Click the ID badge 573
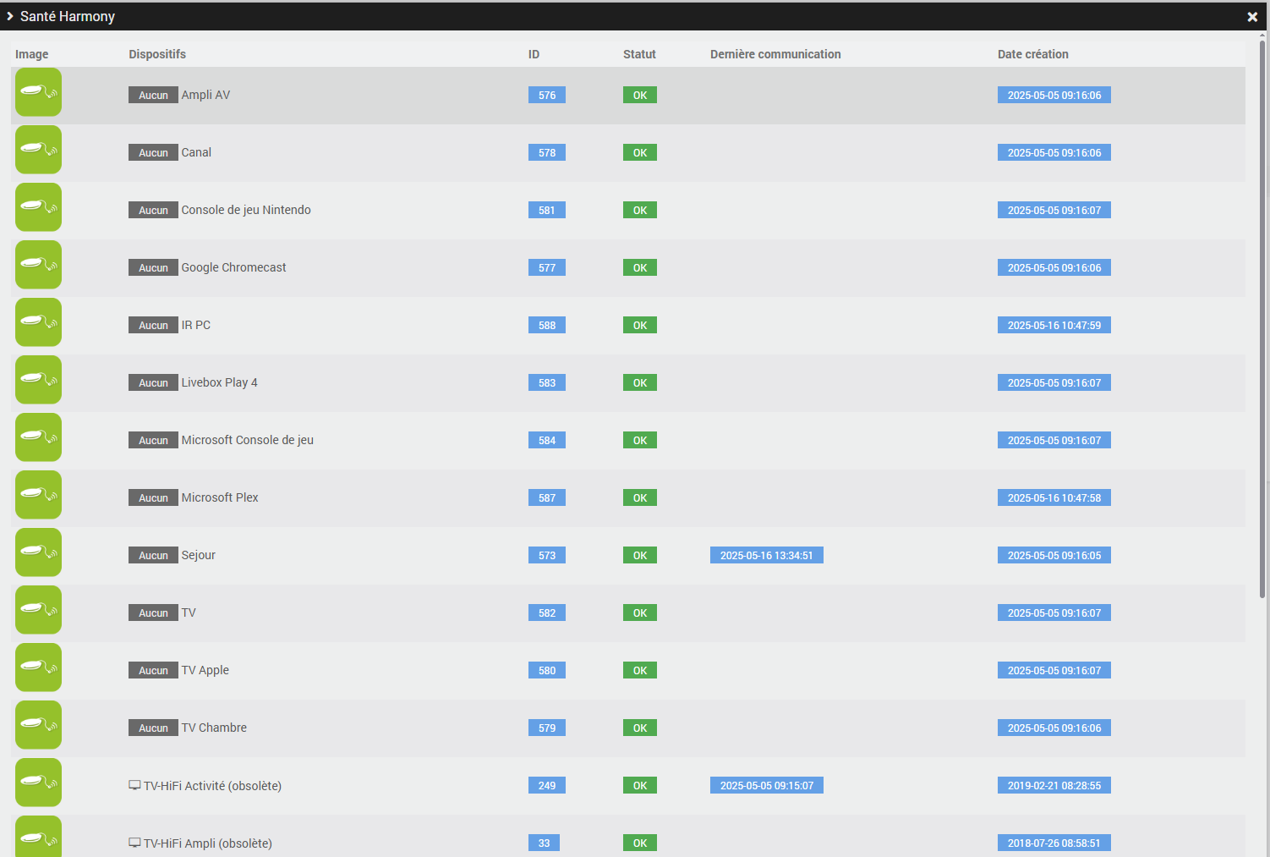This screenshot has width=1270, height=857. (x=547, y=555)
